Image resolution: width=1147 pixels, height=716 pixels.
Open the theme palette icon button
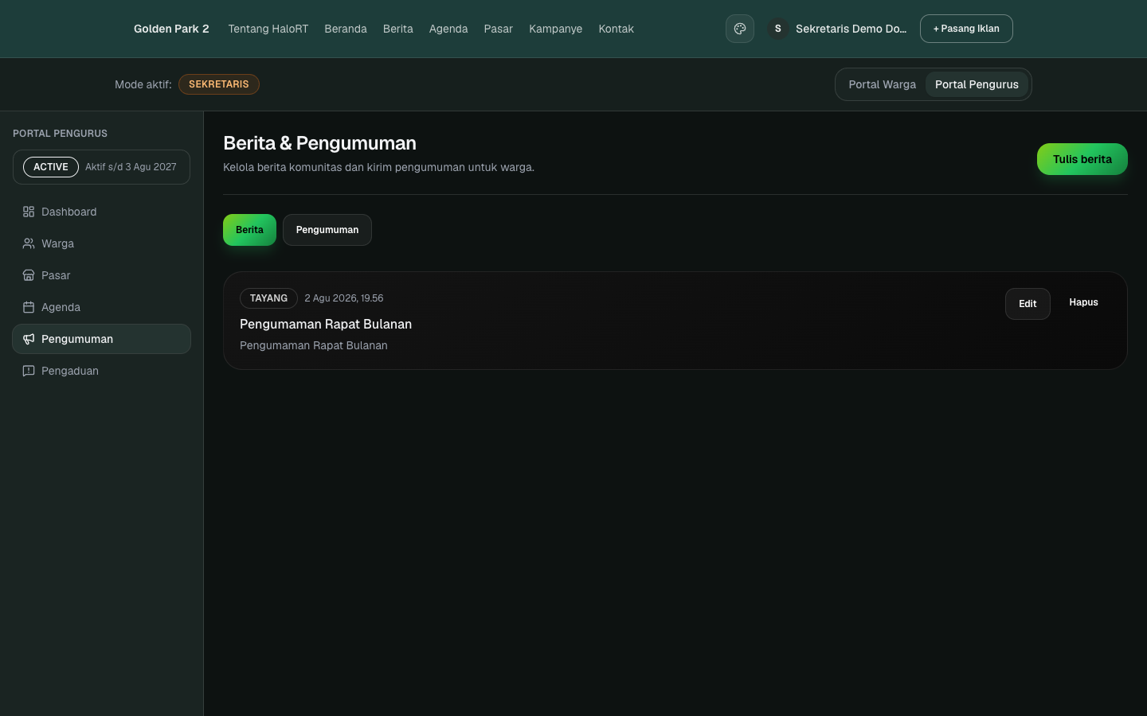click(x=739, y=29)
